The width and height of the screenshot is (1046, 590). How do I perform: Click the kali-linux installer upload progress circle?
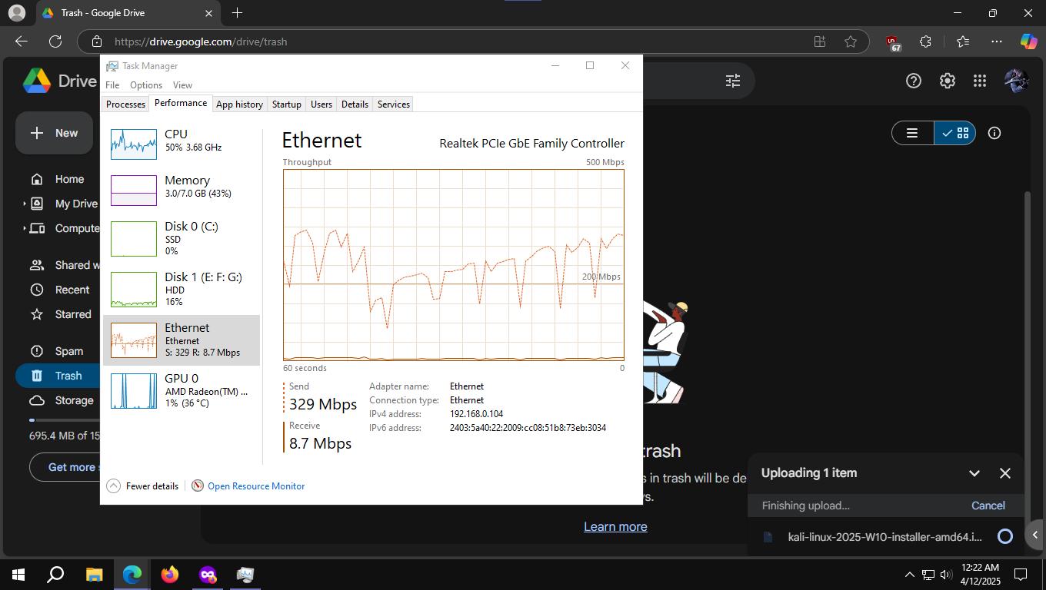pos(1005,536)
